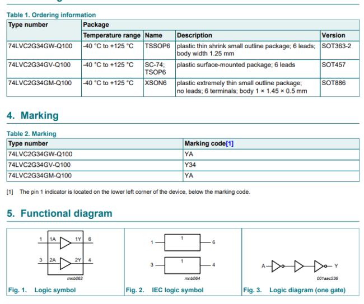Image resolution: width=364 pixels, height=304 pixels.
Task: Click the '4. Marking' section heading
Action: pos(32,116)
